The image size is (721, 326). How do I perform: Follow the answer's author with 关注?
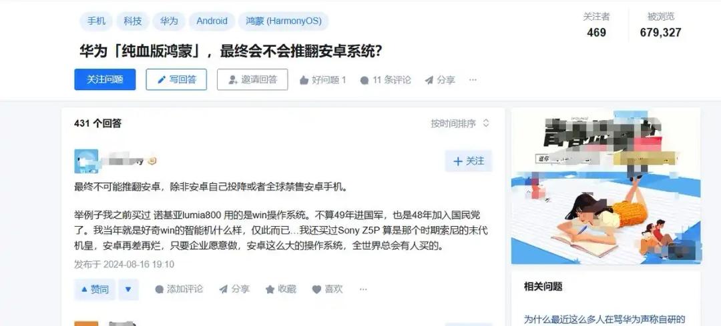469,161
